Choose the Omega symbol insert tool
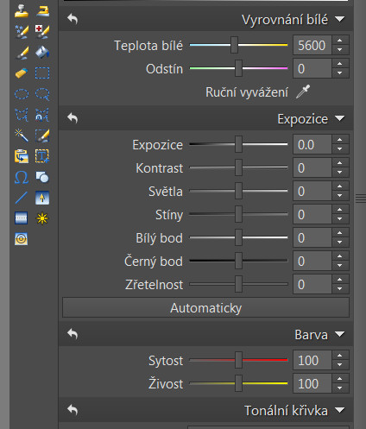 point(22,177)
